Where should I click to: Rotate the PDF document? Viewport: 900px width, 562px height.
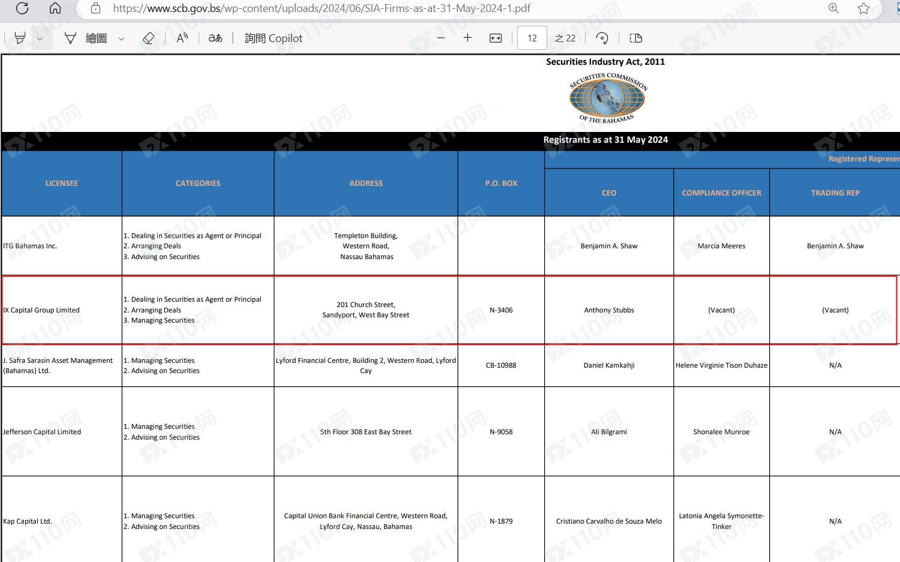point(602,38)
